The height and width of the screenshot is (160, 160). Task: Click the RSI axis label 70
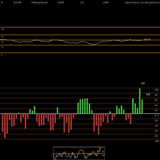point(2,37)
